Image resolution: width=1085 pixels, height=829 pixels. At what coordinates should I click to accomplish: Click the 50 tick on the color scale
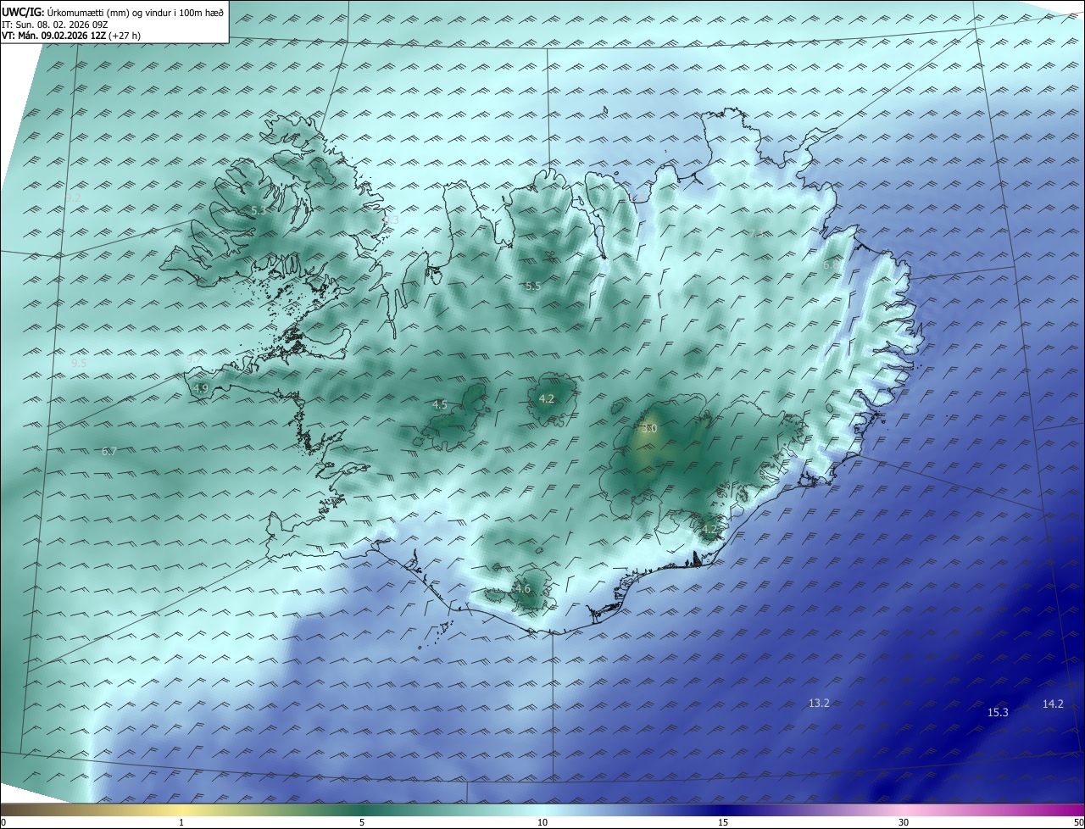coord(1078,822)
